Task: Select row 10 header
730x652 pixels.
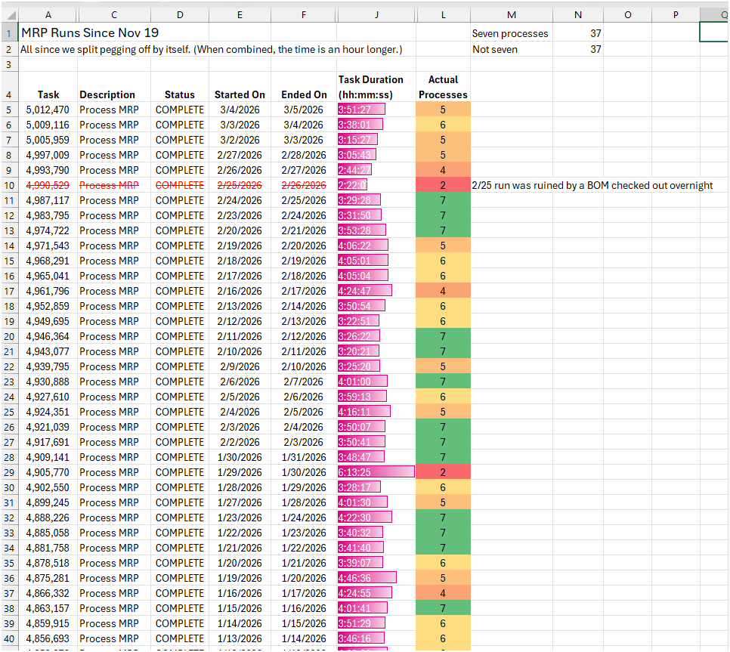Action: tap(10, 185)
